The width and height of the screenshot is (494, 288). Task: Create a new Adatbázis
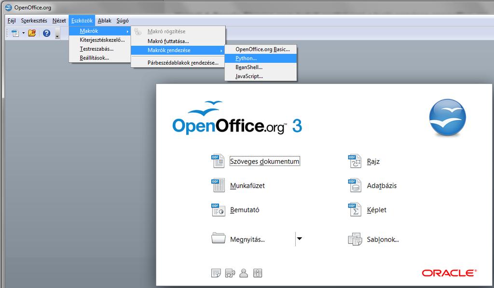(x=382, y=186)
